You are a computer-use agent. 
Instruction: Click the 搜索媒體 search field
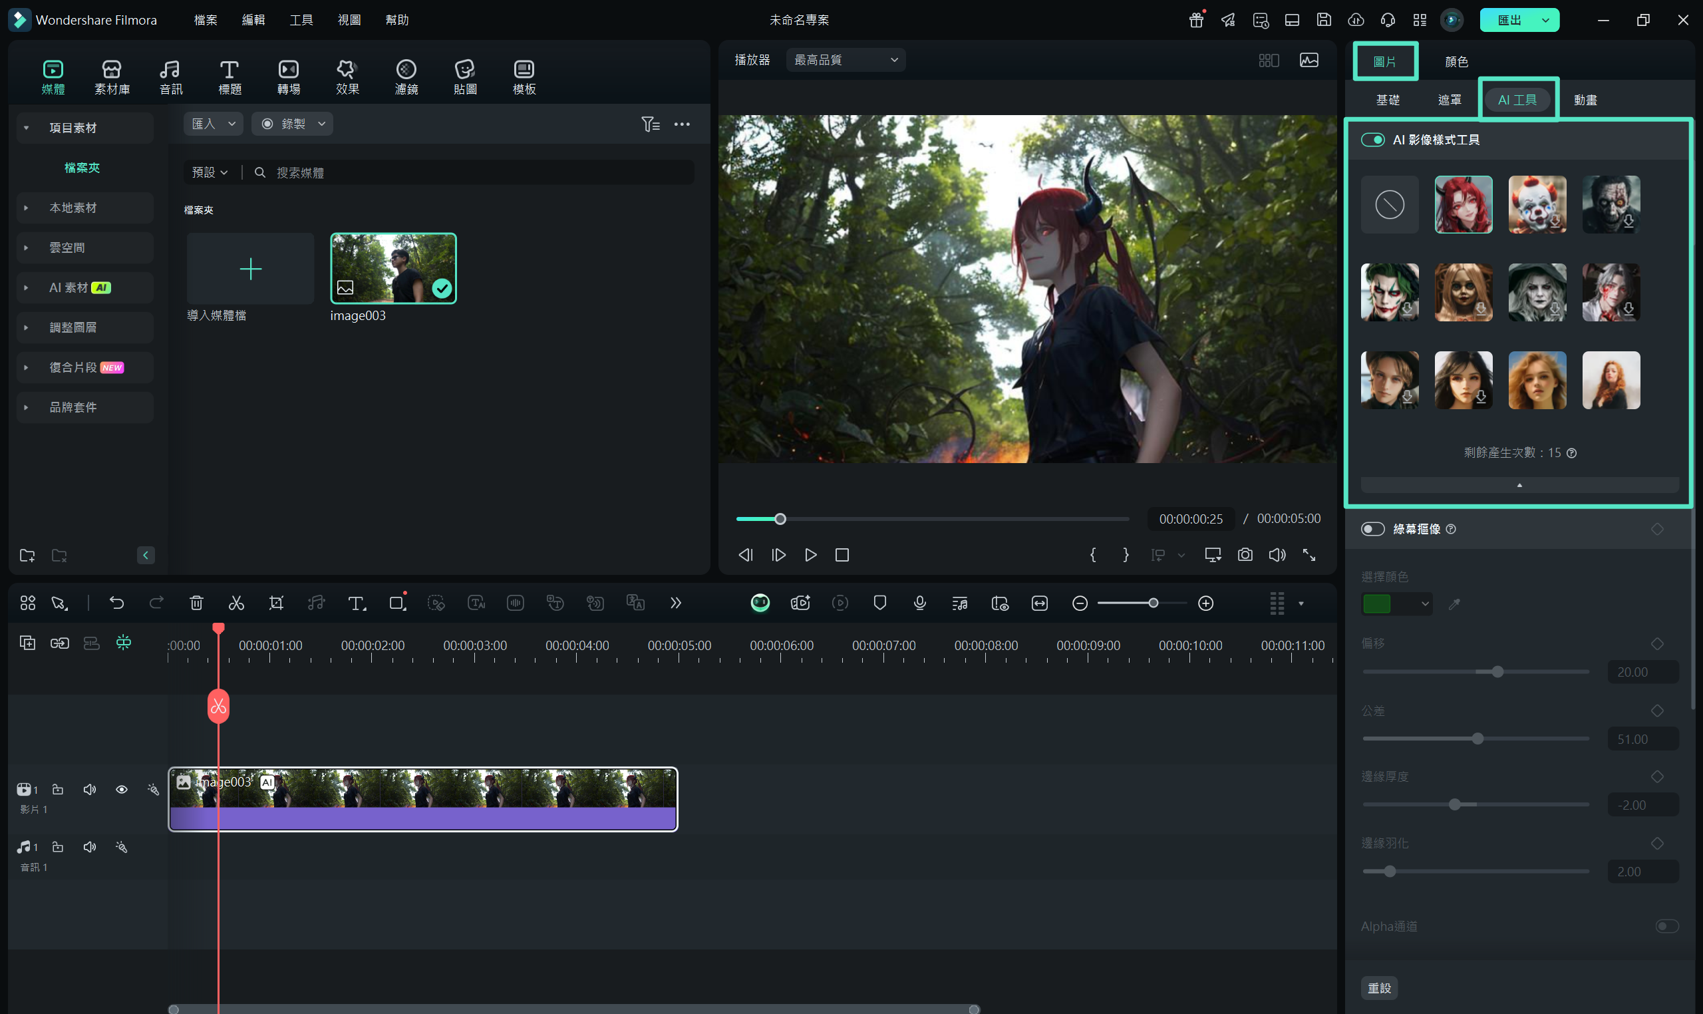(473, 172)
